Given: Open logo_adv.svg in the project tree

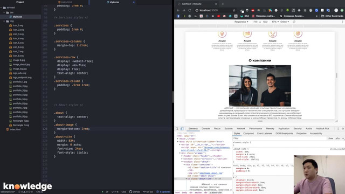Looking at the screenshot, I should (x=19, y=73).
